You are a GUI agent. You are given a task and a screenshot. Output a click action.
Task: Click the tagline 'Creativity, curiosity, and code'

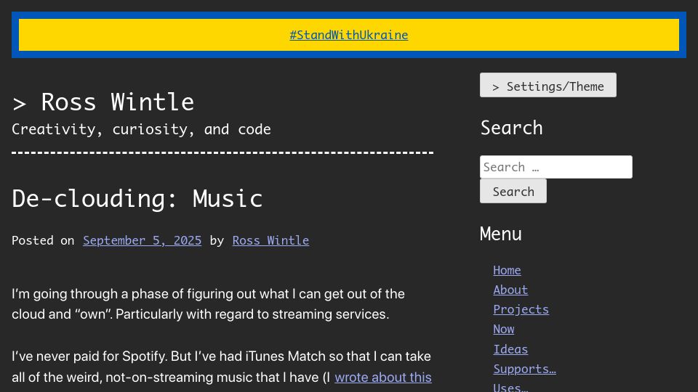141,129
